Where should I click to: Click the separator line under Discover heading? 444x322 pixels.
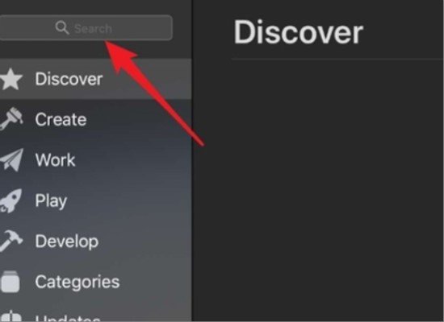pyautogui.click(x=337, y=60)
